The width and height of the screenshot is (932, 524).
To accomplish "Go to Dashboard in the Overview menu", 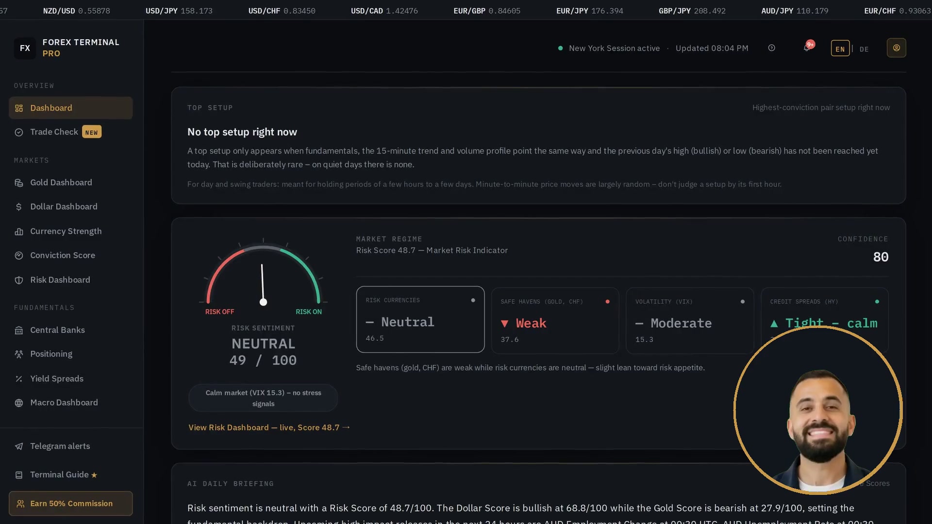I will click(70, 108).
